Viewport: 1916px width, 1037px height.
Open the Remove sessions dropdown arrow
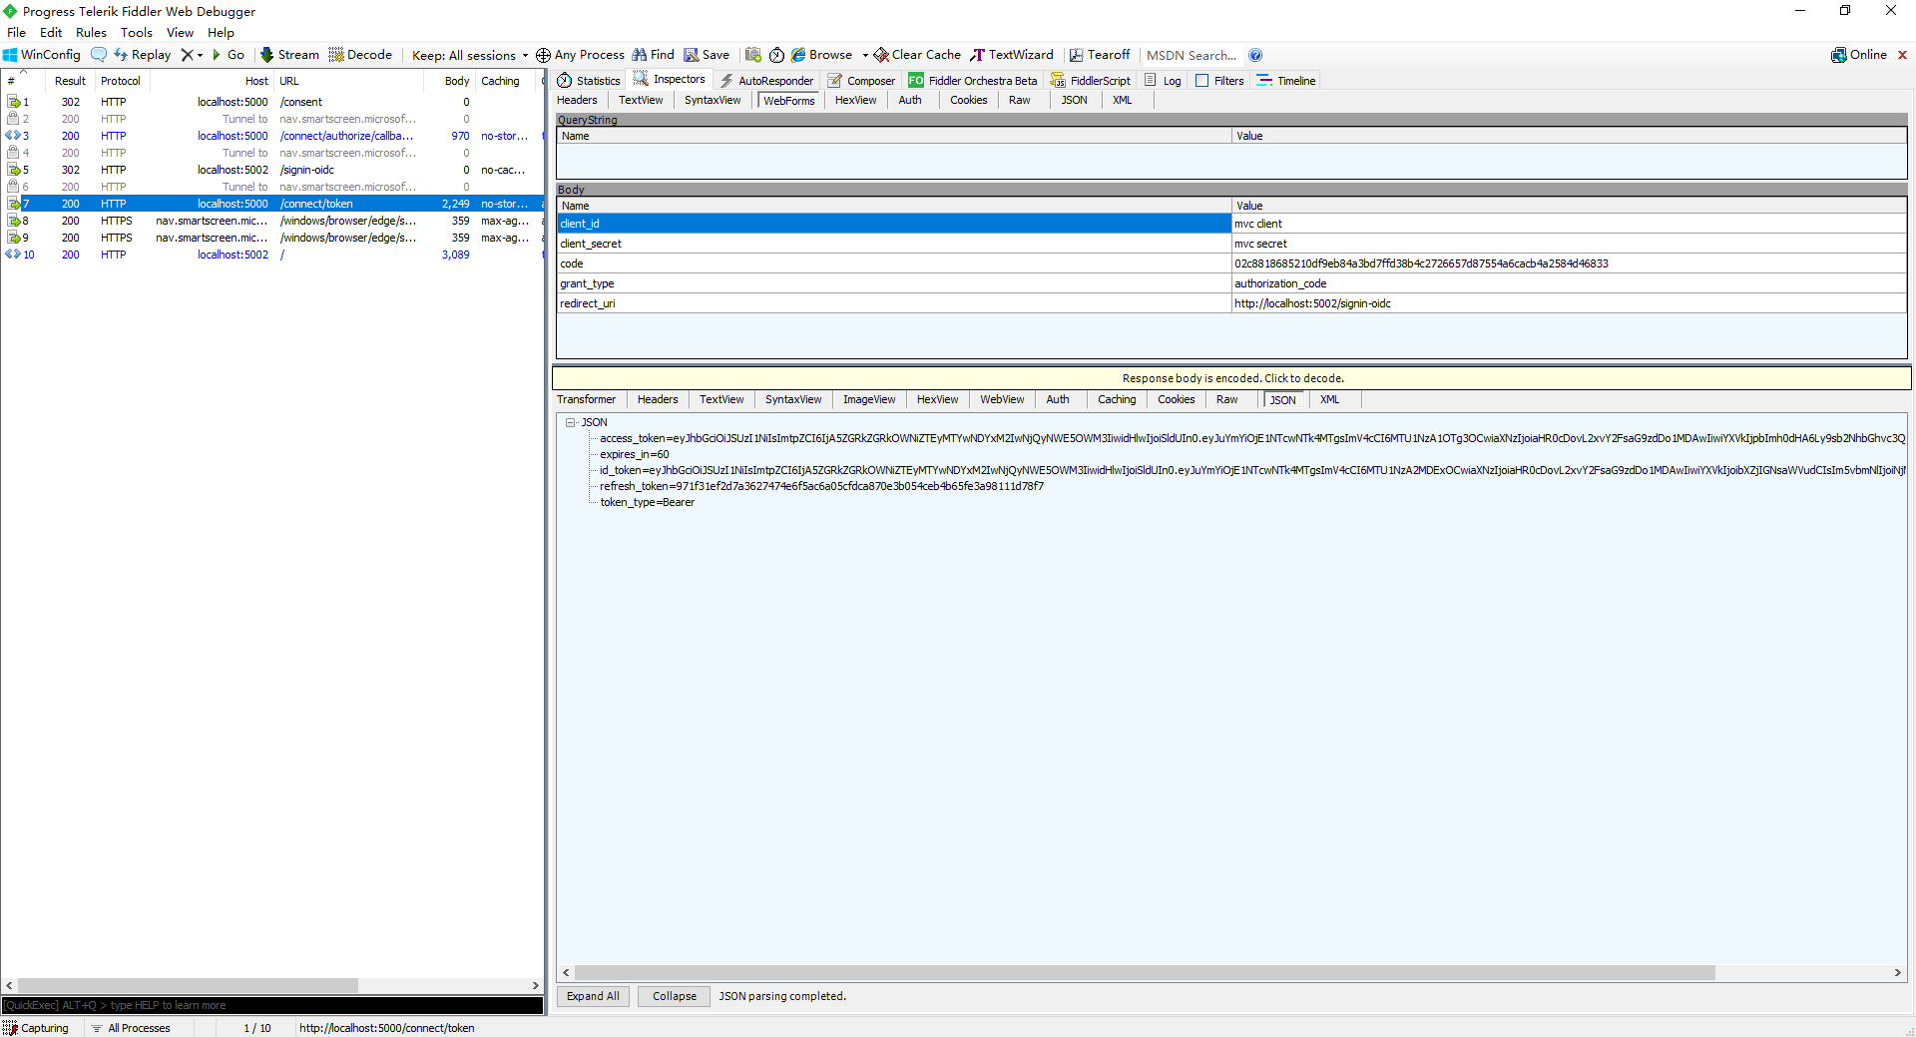[200, 55]
